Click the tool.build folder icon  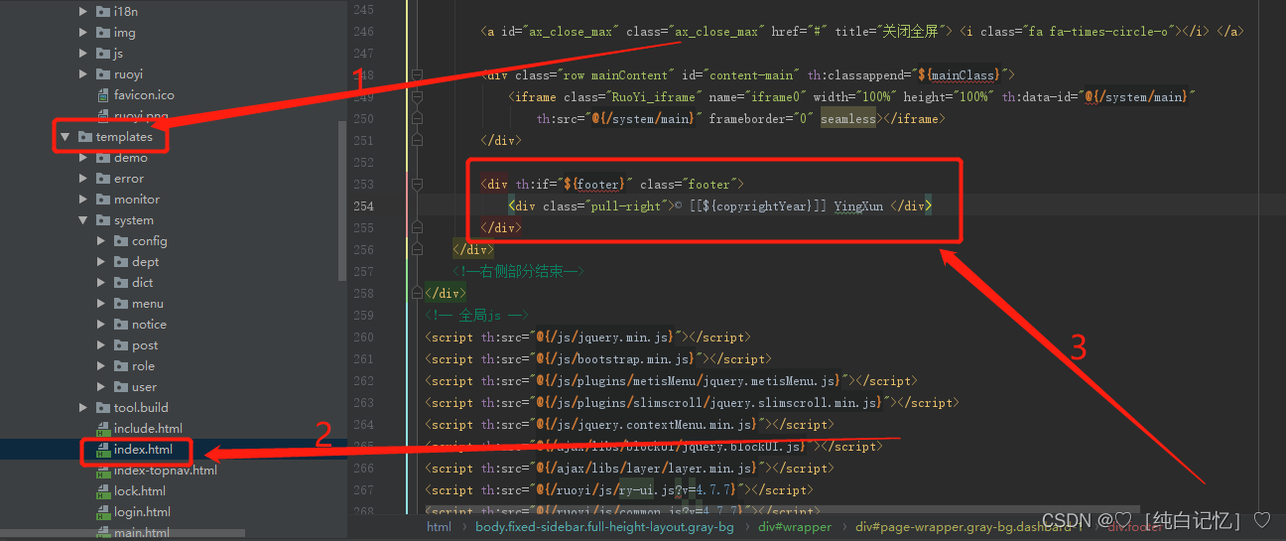(x=103, y=408)
